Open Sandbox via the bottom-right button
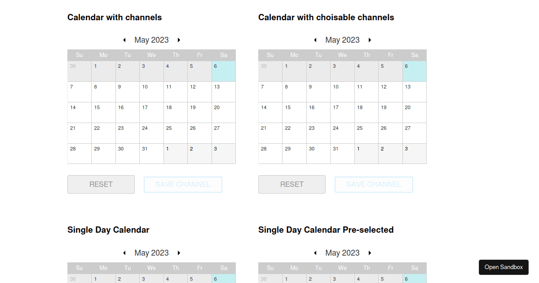Viewport: 539px width, 283px height. [504, 267]
